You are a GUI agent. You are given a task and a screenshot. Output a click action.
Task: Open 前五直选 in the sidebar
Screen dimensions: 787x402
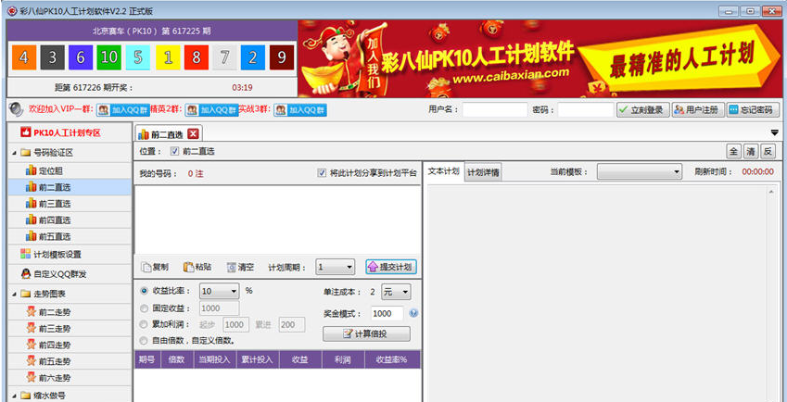coord(70,236)
